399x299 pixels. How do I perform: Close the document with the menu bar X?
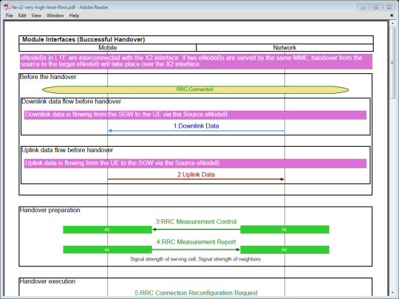[392, 16]
